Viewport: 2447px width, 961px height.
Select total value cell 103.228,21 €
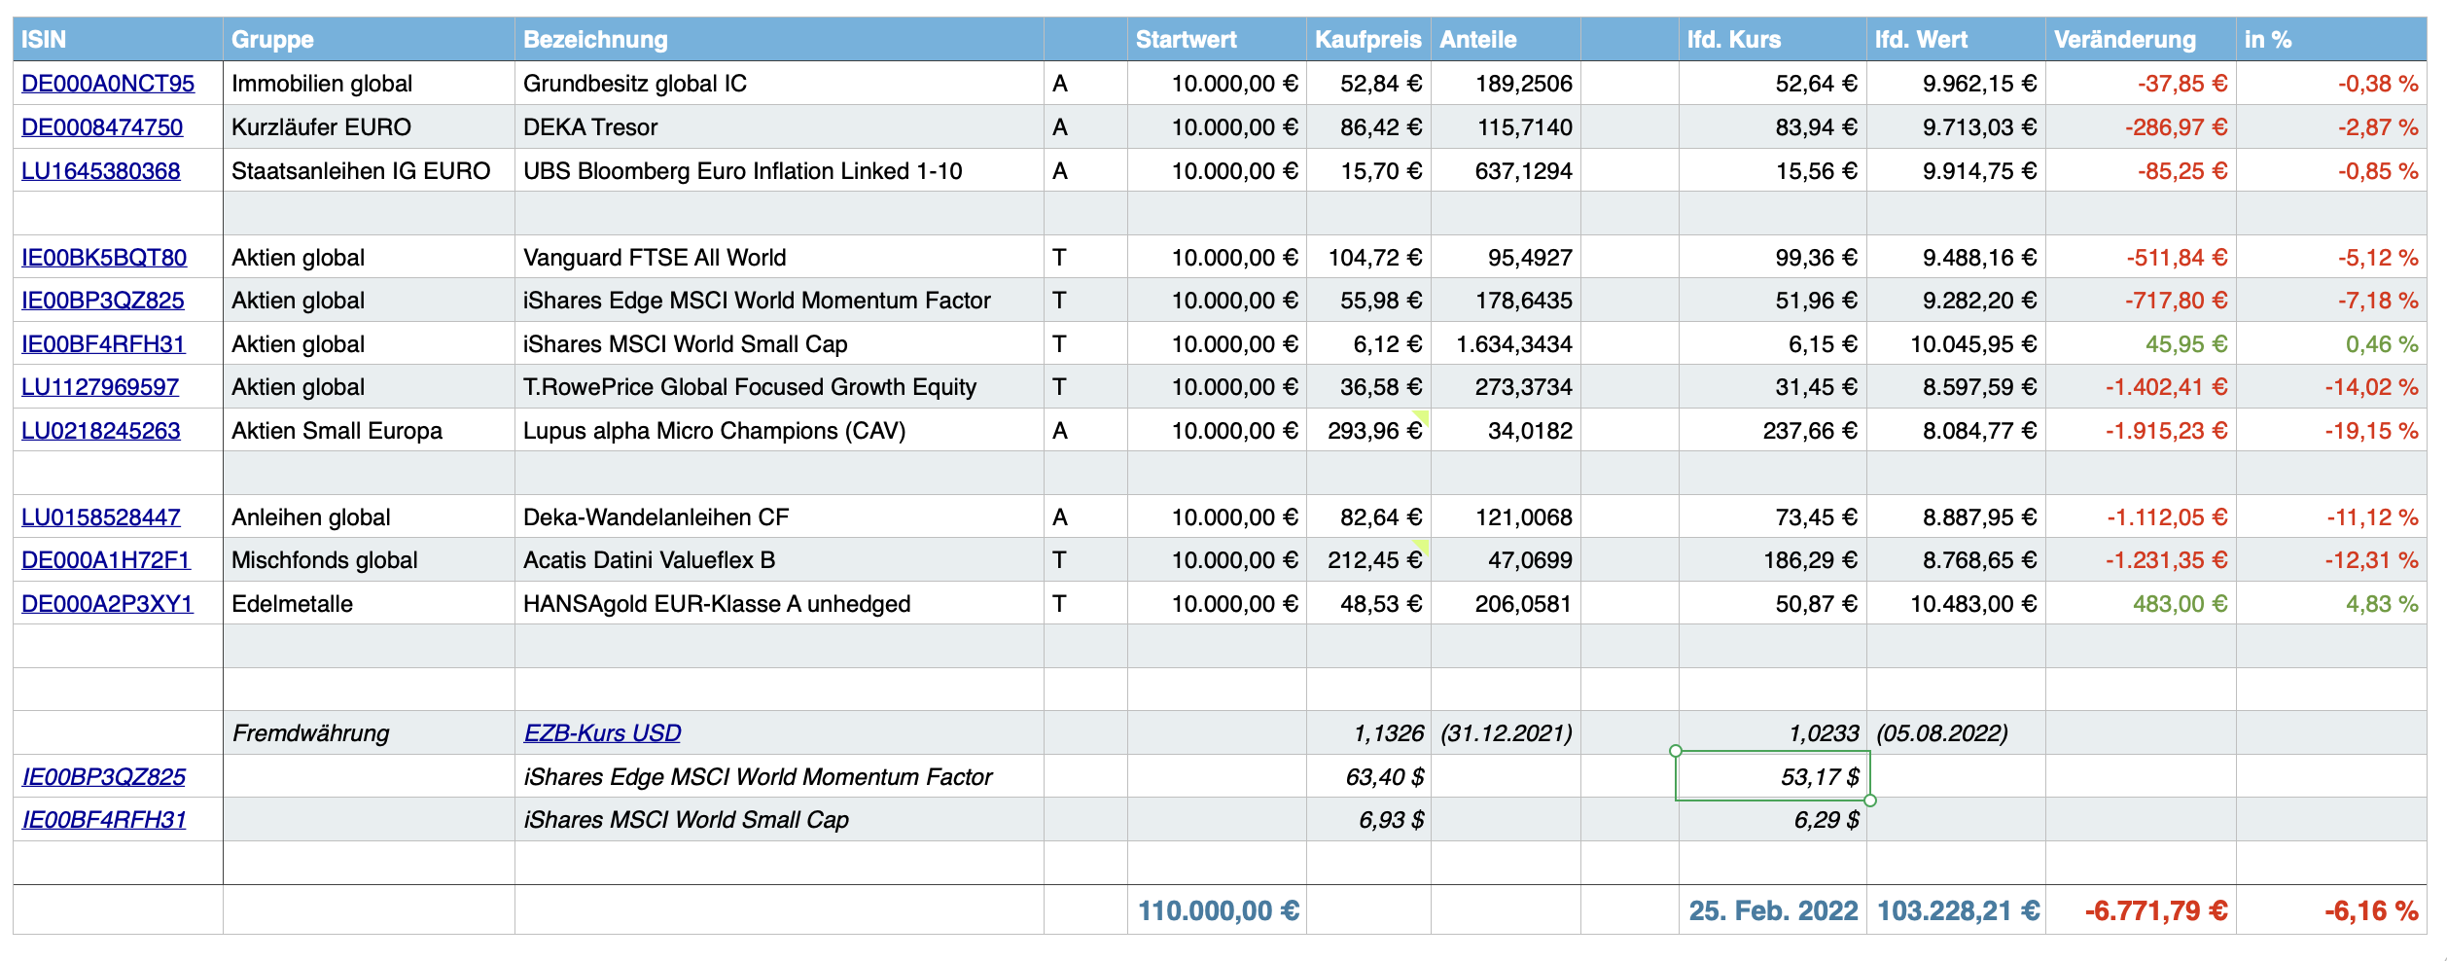click(1956, 910)
